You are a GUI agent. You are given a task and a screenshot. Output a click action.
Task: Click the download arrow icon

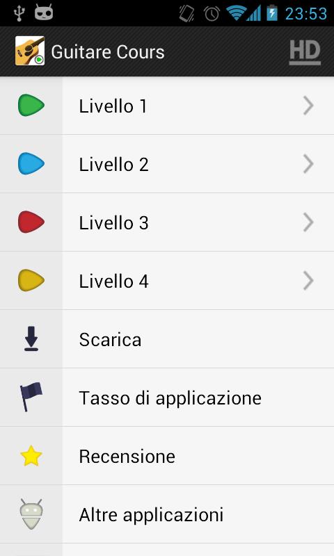pyautogui.click(x=31, y=338)
